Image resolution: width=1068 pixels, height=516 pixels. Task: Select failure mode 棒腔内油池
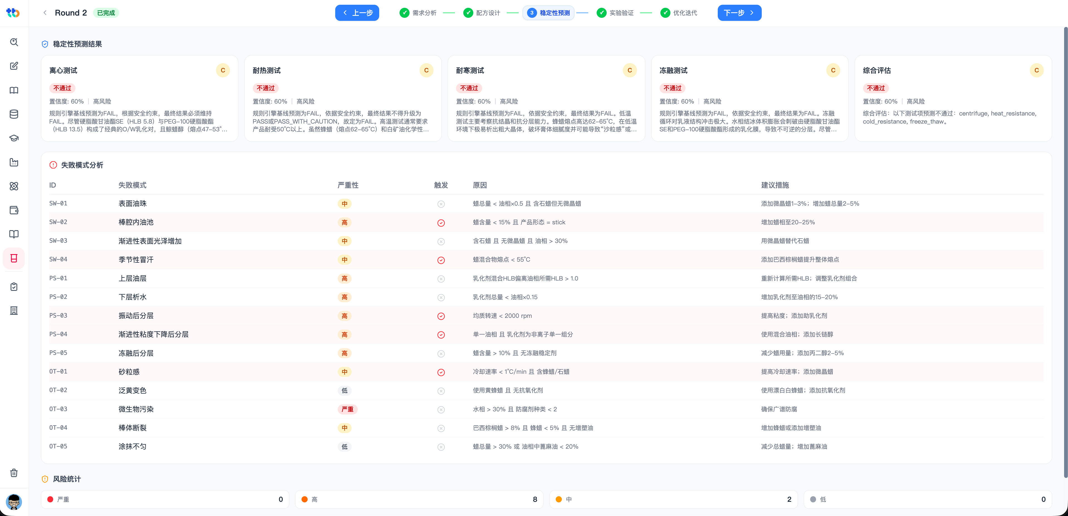[x=136, y=222]
